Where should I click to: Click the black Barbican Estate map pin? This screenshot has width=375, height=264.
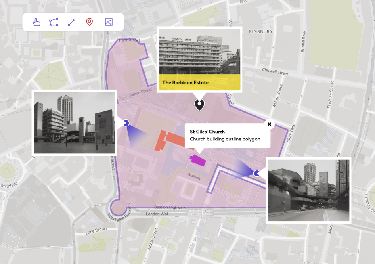coord(199,105)
